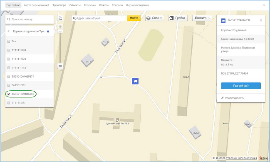Check the Все checkbox
The width and height of the screenshot is (270, 162).
pyautogui.click(x=8, y=41)
